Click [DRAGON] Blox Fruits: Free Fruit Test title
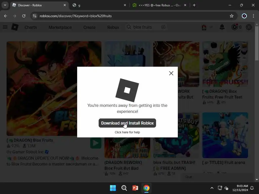This screenshot has height=194, width=259. point(222,94)
